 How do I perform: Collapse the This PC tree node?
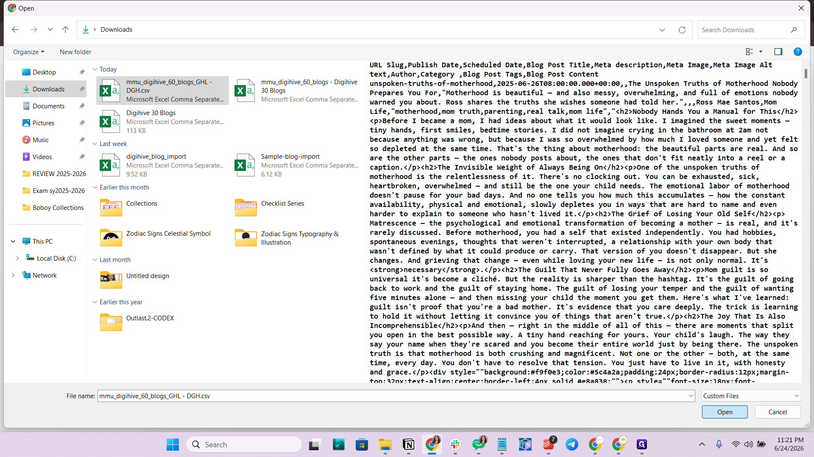pyautogui.click(x=13, y=242)
